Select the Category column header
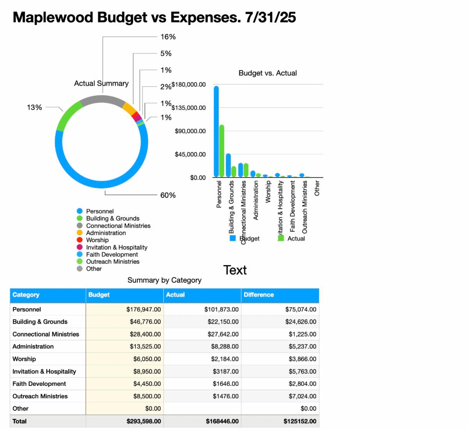The height and width of the screenshot is (431, 468). pos(48,295)
